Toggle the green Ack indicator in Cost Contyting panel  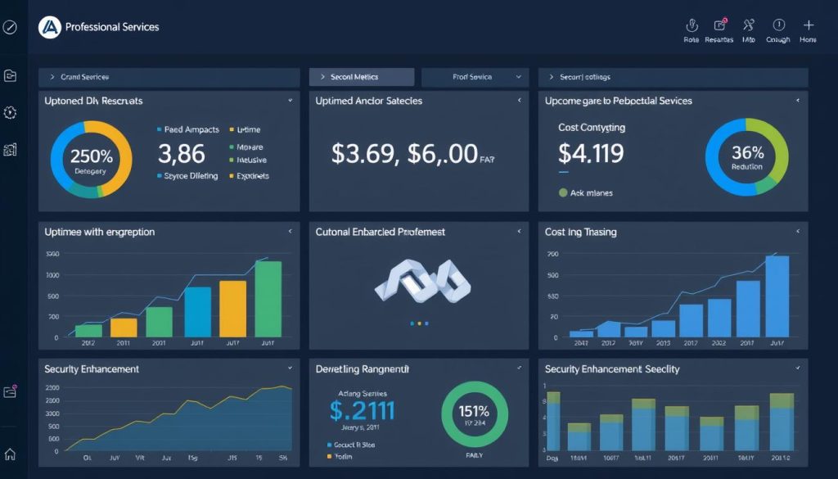tap(562, 192)
